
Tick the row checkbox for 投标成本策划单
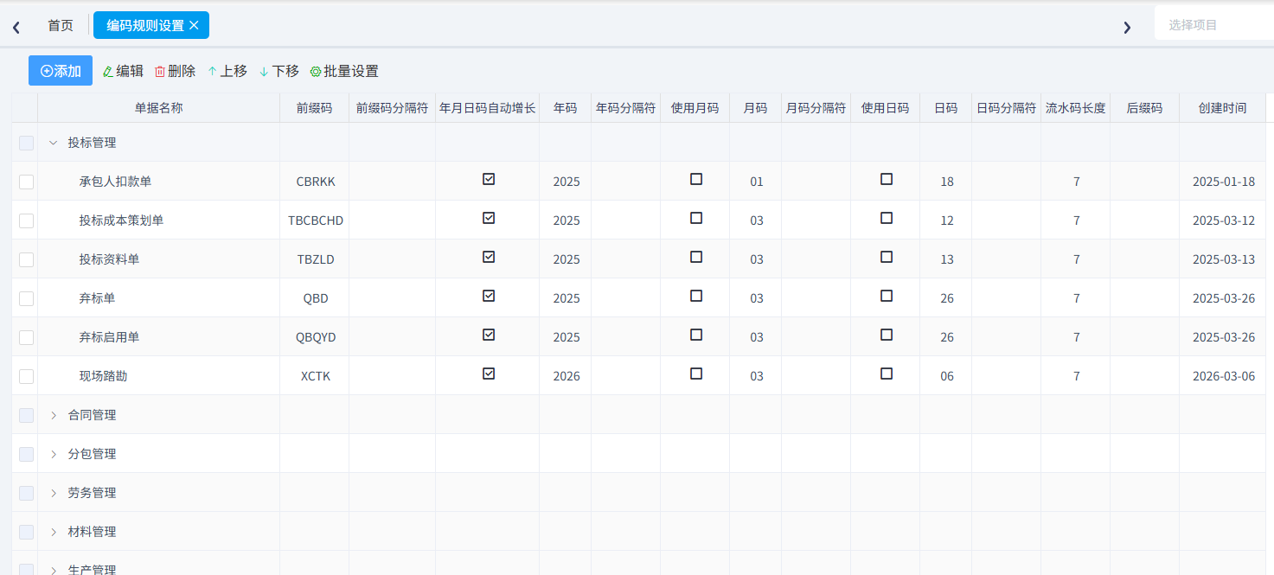coord(26,220)
